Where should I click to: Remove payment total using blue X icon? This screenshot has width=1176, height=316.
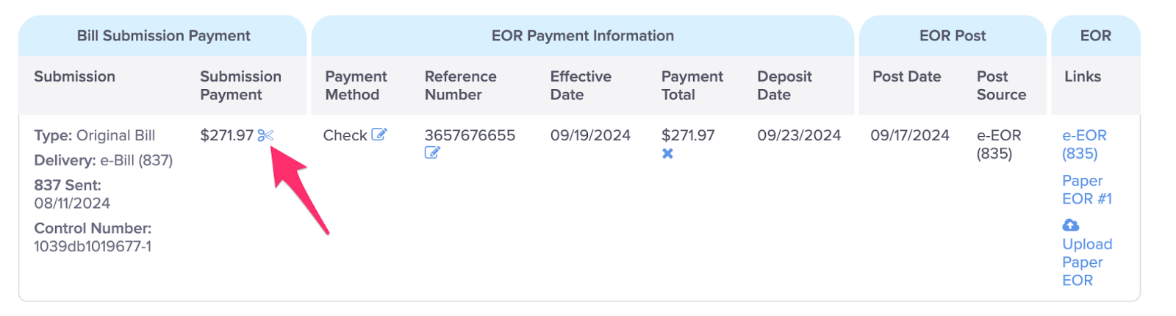[667, 154]
